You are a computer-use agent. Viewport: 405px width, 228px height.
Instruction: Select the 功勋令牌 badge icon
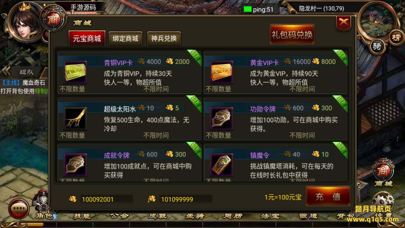click(x=221, y=118)
